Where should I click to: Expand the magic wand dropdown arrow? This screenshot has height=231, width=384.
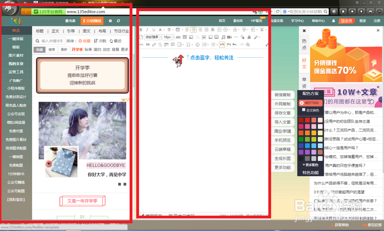tap(259, 37)
